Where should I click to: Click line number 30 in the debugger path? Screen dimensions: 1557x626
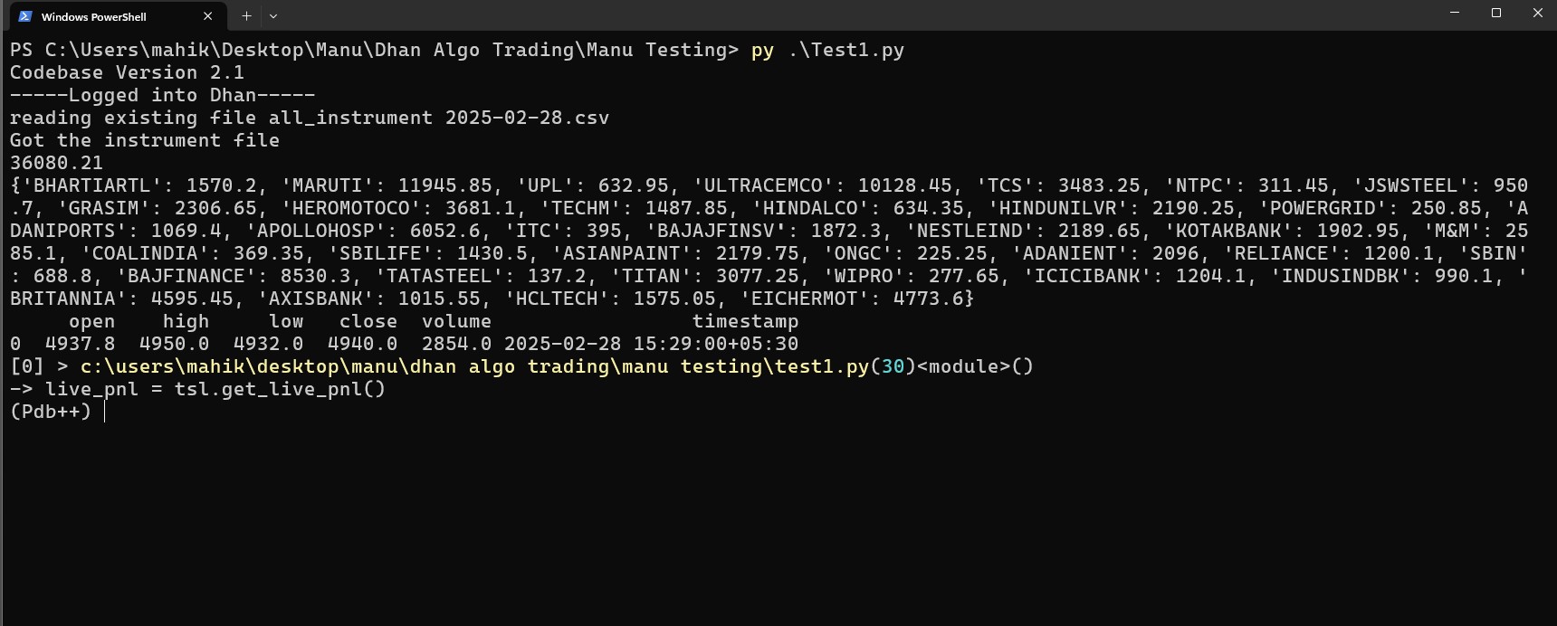click(x=893, y=366)
